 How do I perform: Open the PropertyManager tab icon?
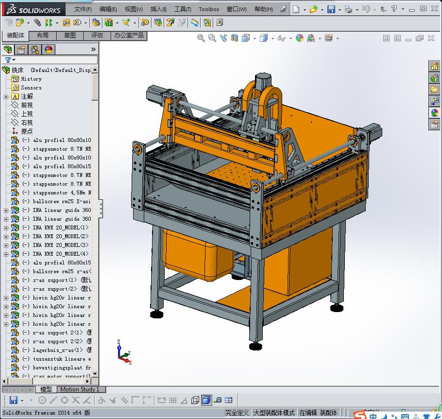click(21, 50)
